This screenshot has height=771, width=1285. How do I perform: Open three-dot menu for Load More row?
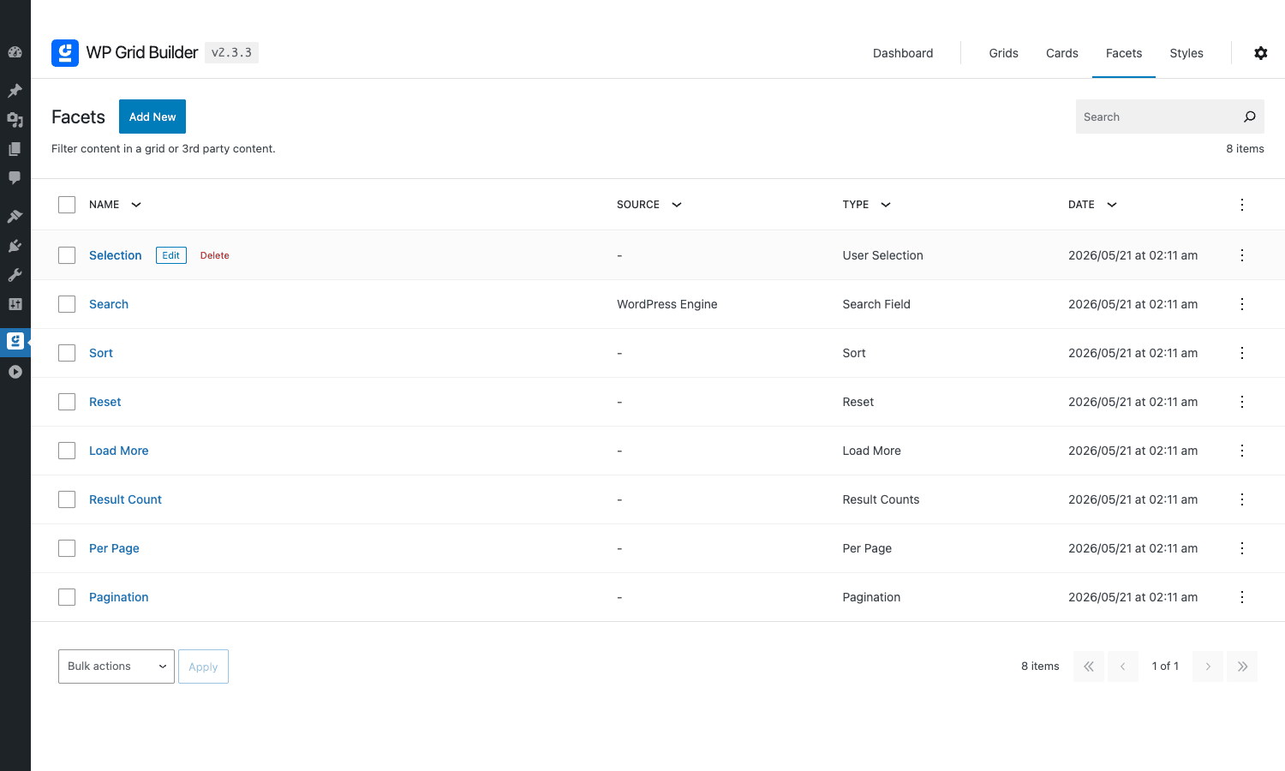(x=1242, y=451)
